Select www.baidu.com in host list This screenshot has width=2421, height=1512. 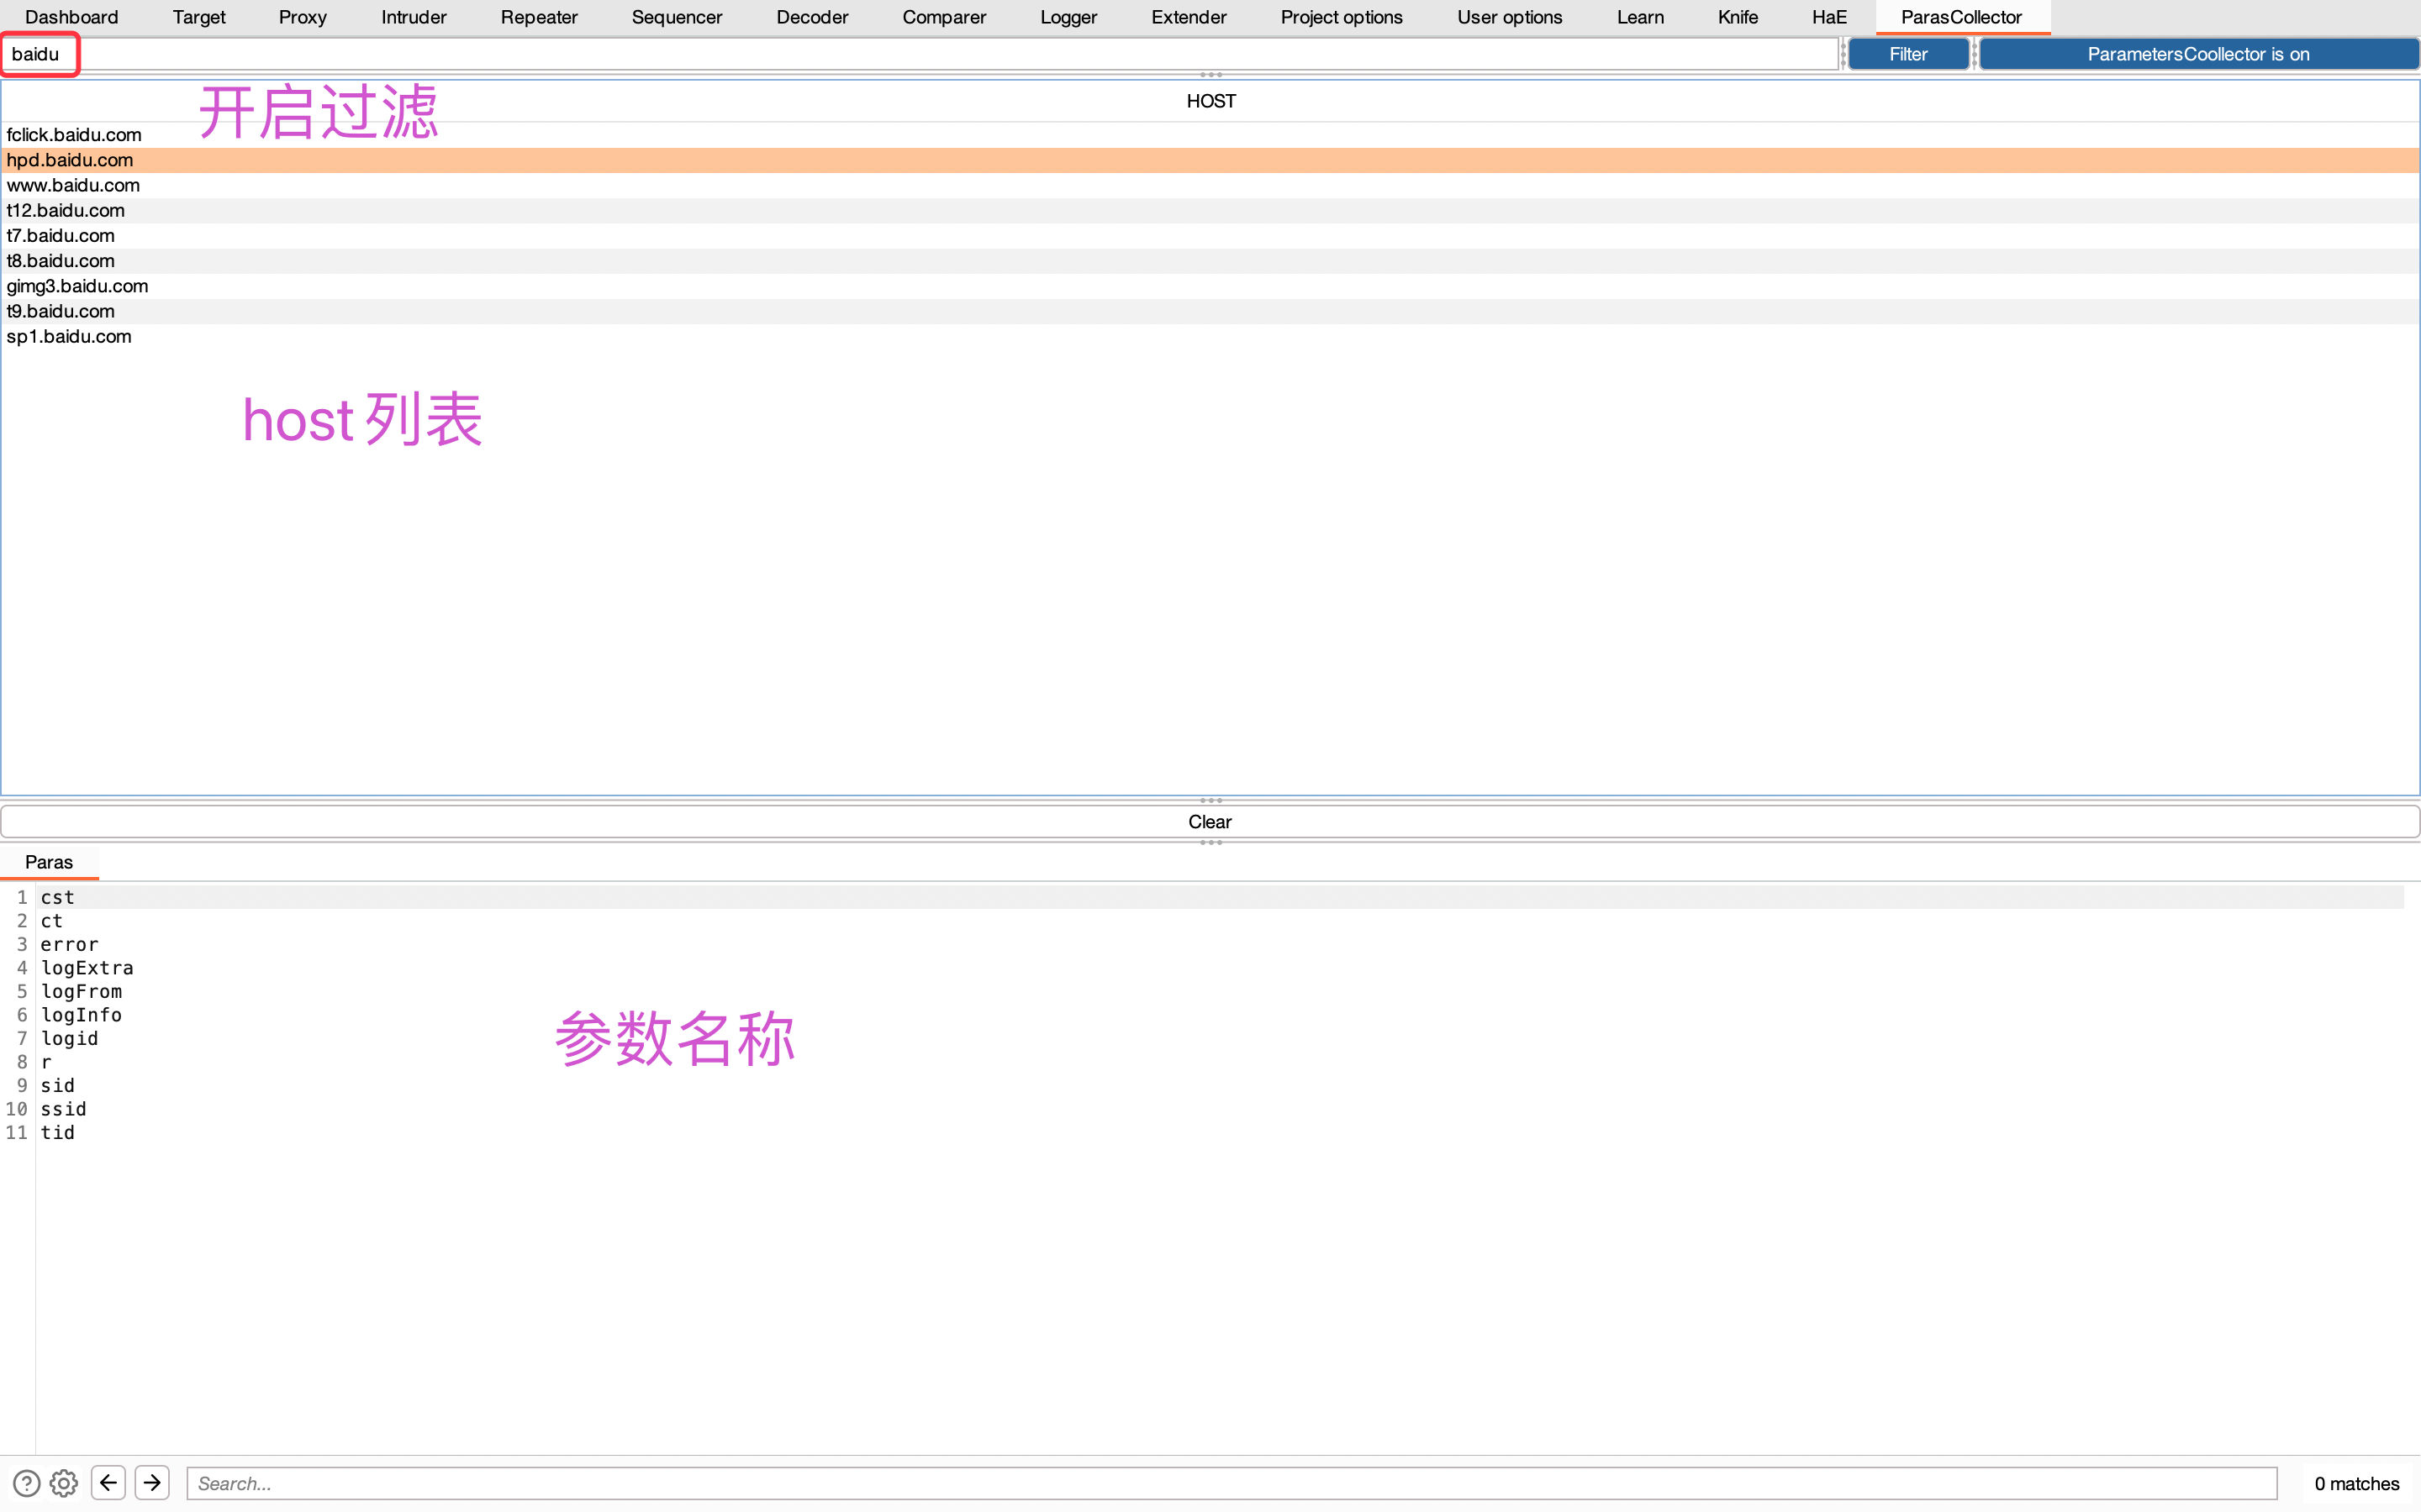click(x=73, y=185)
